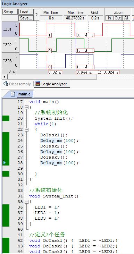
Task: Click Delay_ms(100); on line 26
Action: (59, 152)
